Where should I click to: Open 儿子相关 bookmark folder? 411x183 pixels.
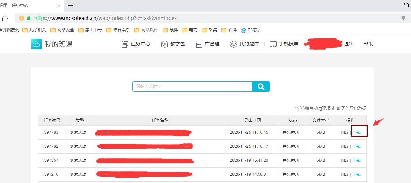34,30
